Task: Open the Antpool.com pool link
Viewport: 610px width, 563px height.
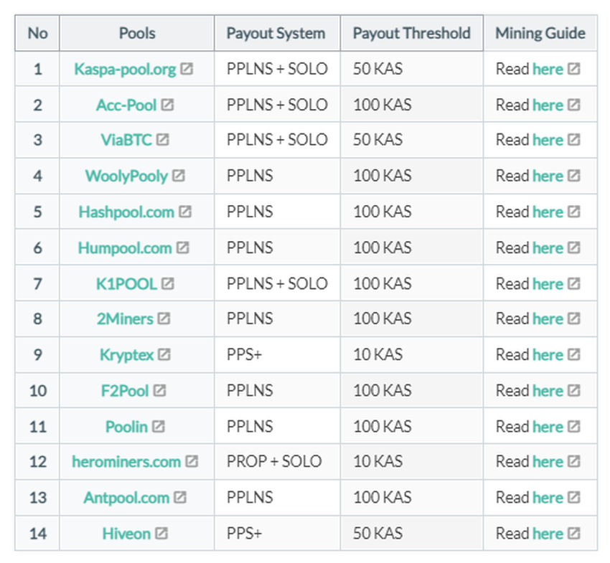Action: point(126,498)
